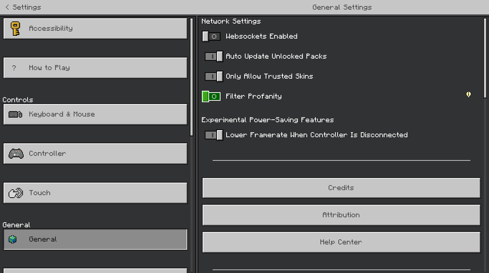Open the Accessibility settings tab
This screenshot has width=489, height=273.
coord(95,29)
